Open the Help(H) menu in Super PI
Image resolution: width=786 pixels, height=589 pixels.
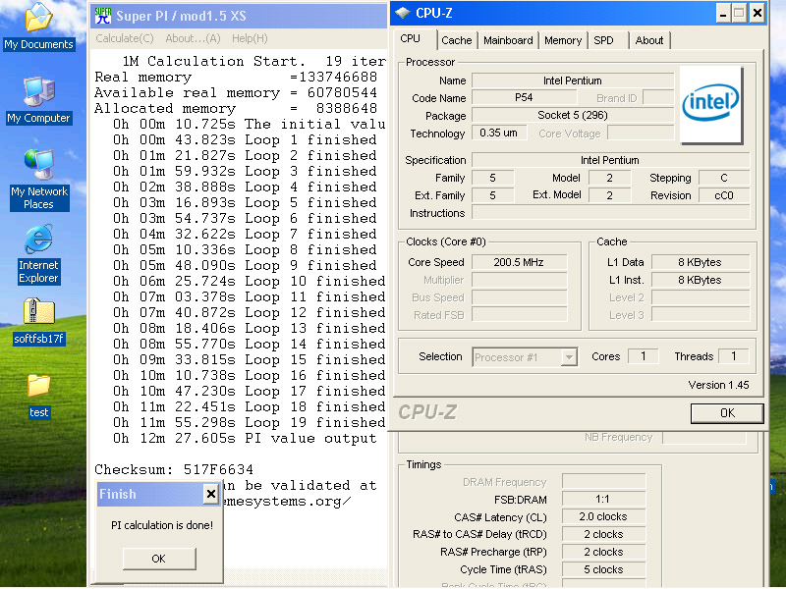[x=250, y=38]
